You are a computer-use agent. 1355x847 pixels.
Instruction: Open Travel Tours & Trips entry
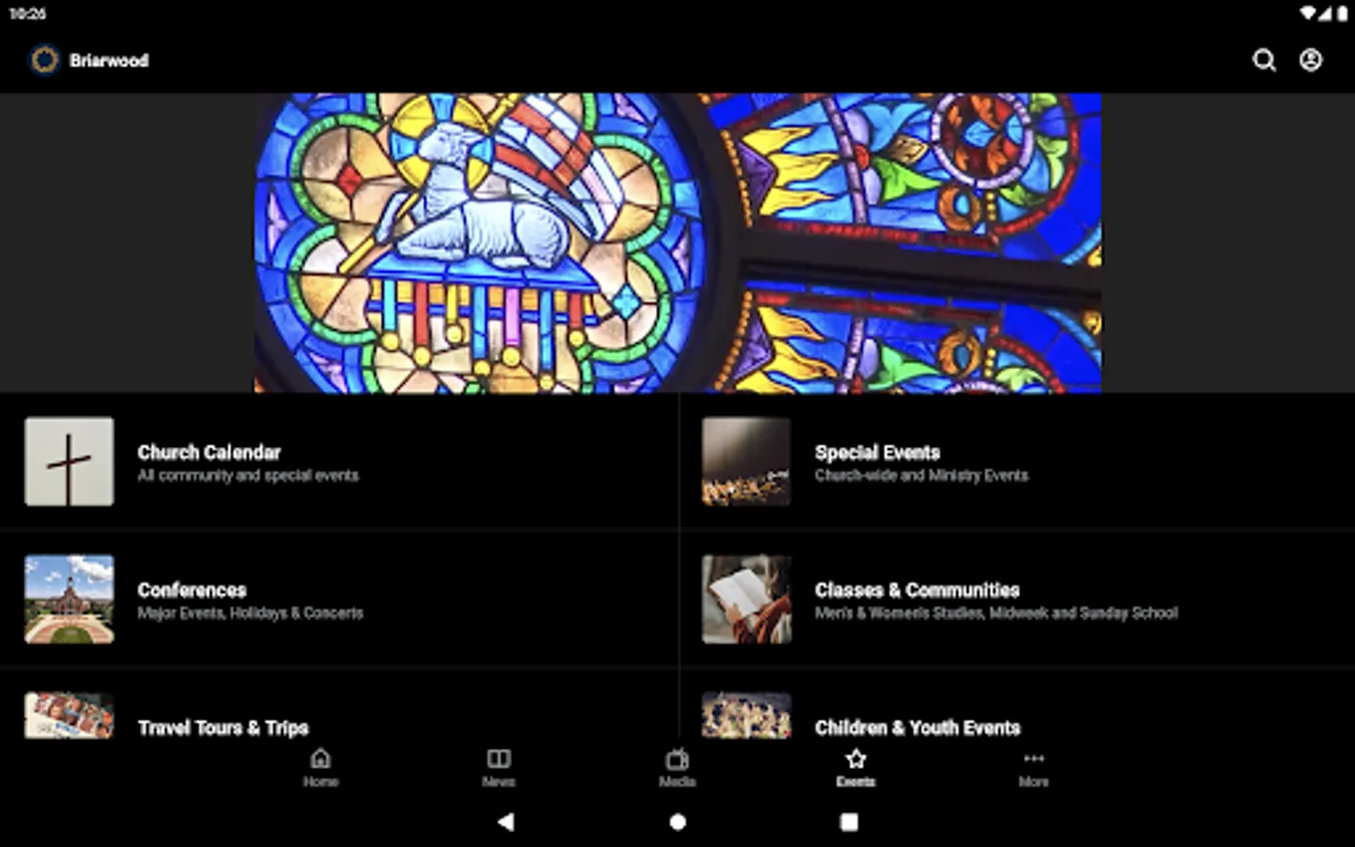tap(339, 705)
